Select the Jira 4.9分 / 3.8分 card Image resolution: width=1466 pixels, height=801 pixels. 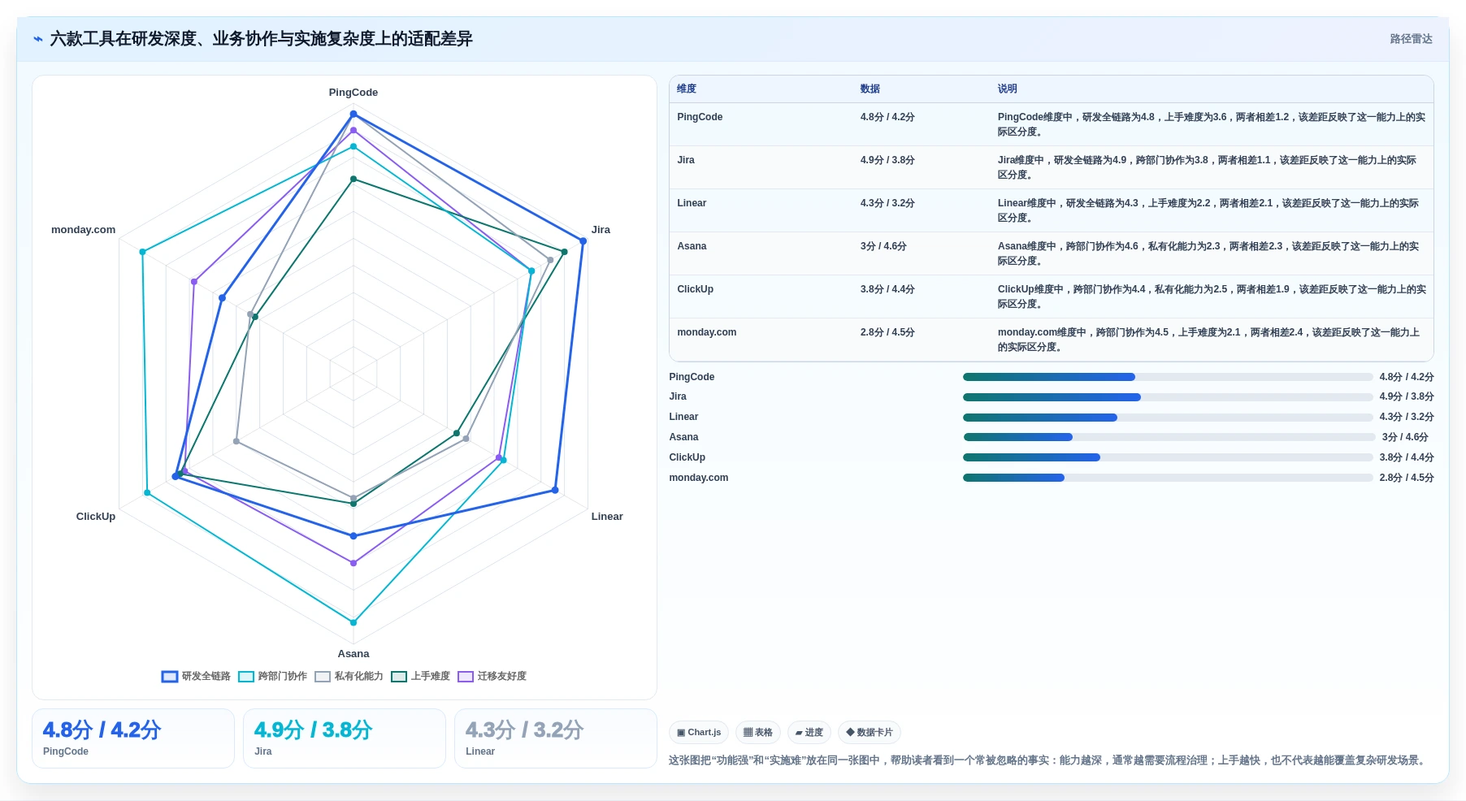345,738
